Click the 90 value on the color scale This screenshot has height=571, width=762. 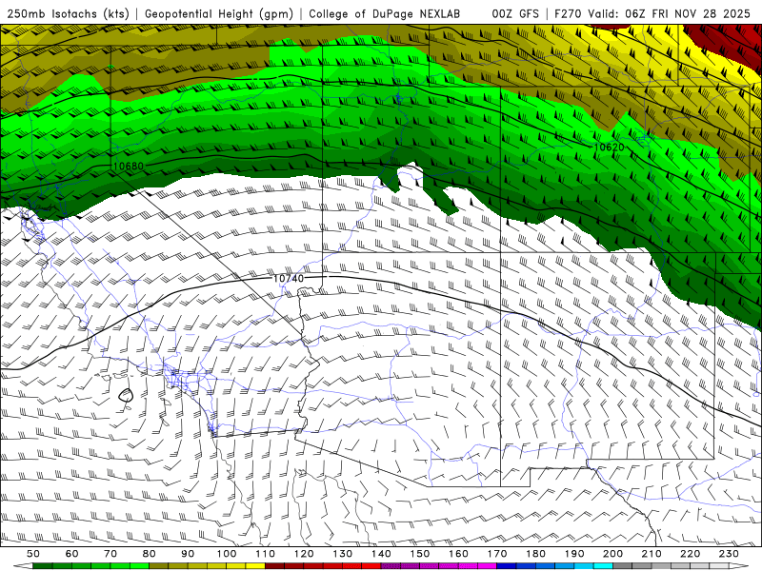(x=188, y=554)
